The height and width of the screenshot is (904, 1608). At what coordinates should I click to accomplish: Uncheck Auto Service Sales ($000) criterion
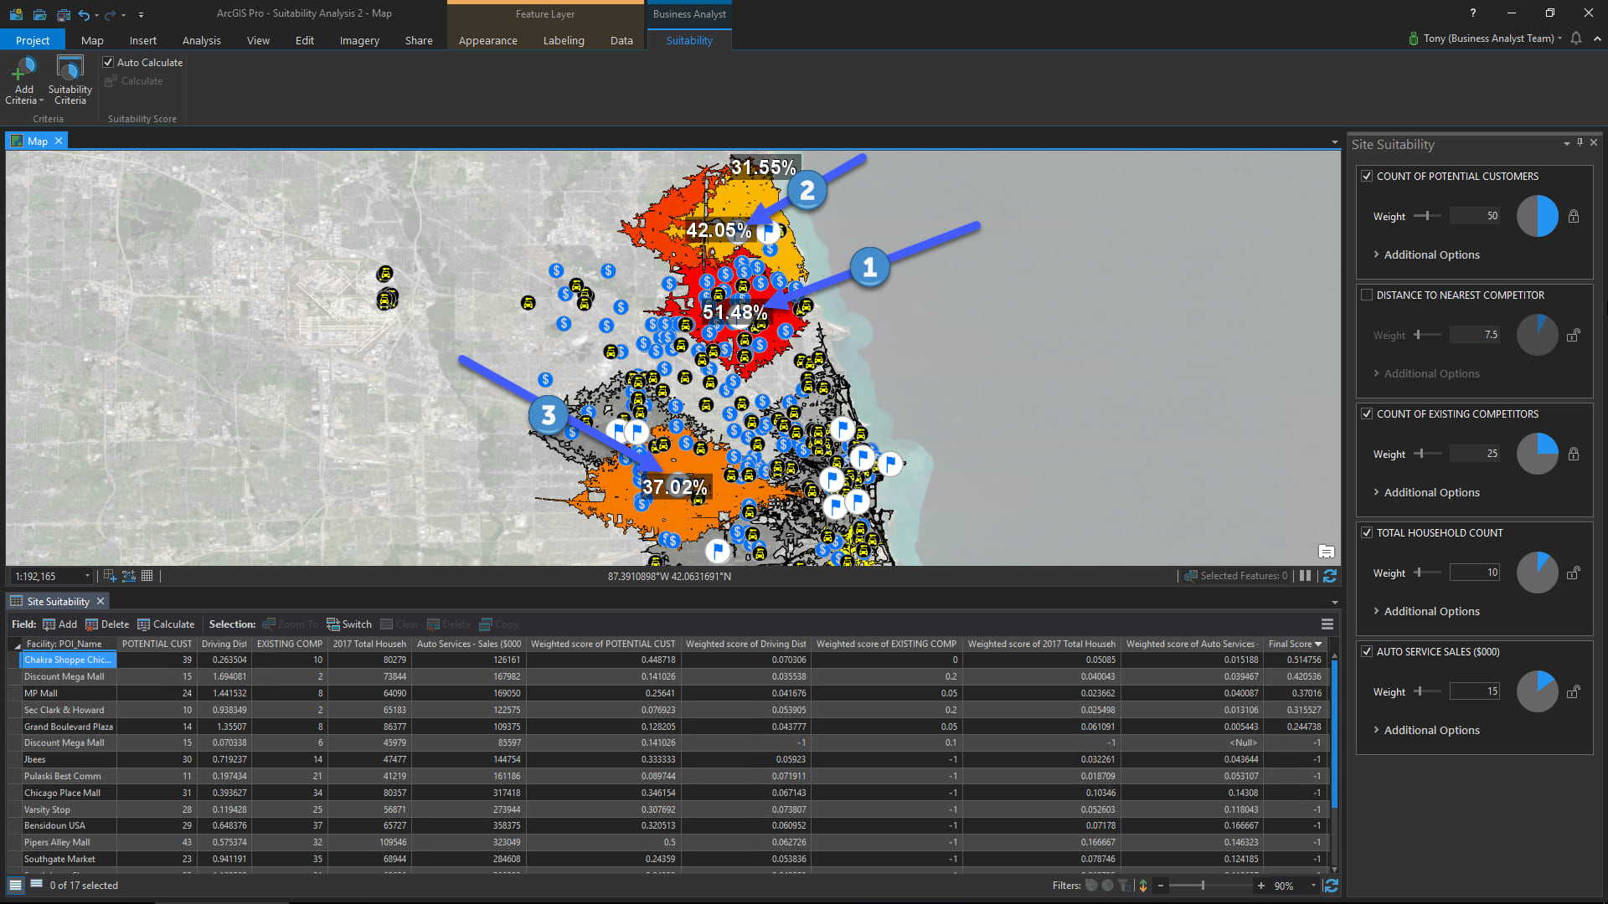1367,652
